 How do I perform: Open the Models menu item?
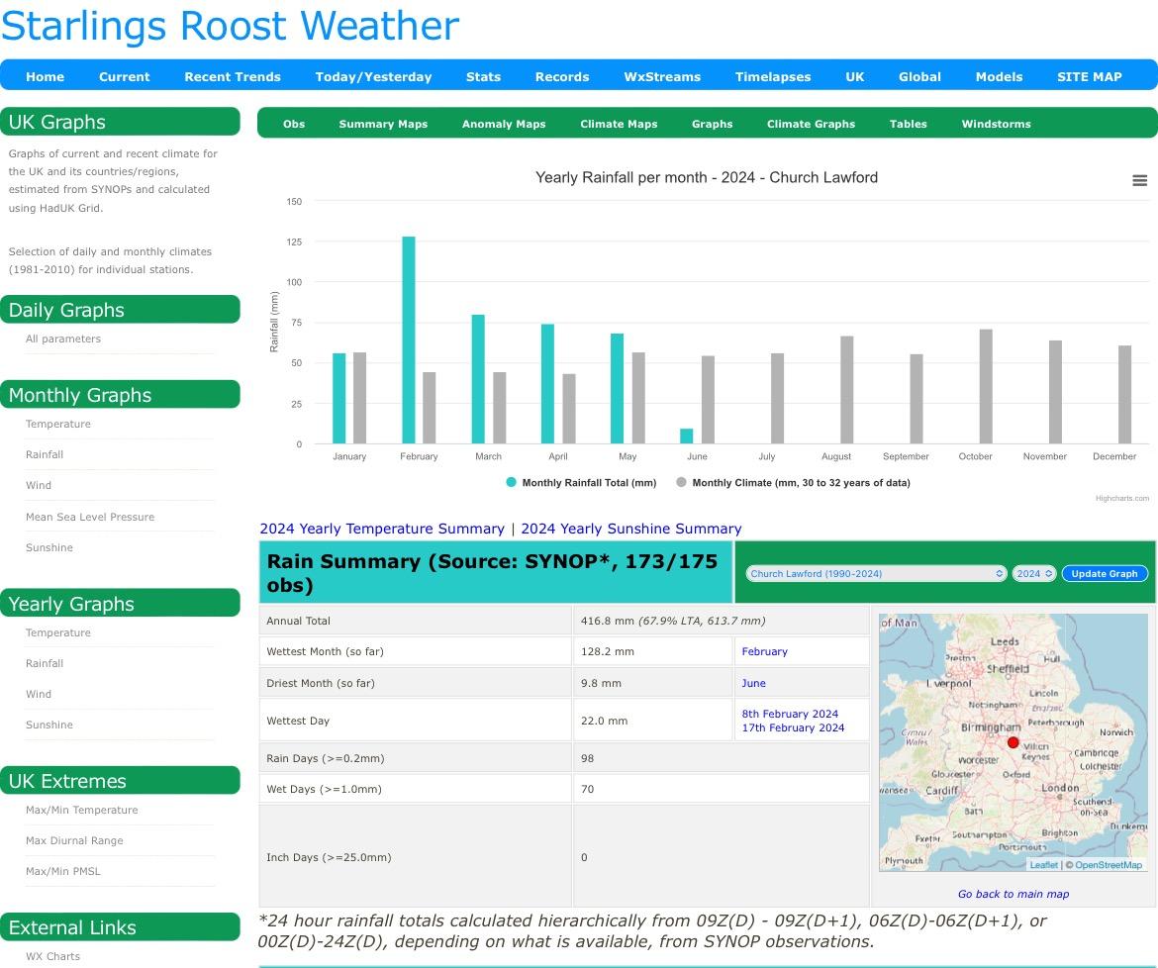(999, 77)
